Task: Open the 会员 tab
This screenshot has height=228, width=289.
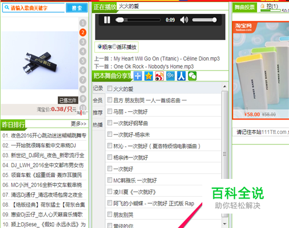Action: [x=98, y=100]
